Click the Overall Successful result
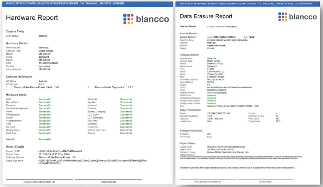Image resolution: width=323 pixels, height=187 pixels. (45, 139)
